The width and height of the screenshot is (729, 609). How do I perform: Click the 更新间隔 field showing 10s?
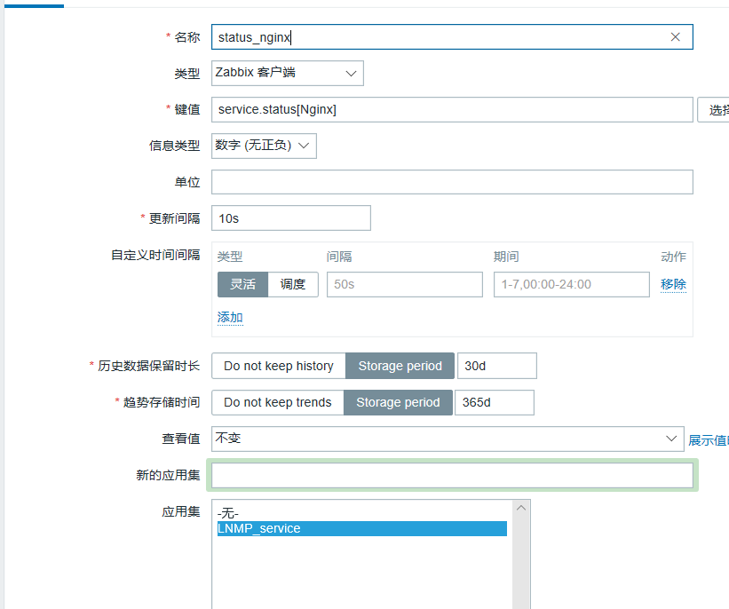point(291,218)
